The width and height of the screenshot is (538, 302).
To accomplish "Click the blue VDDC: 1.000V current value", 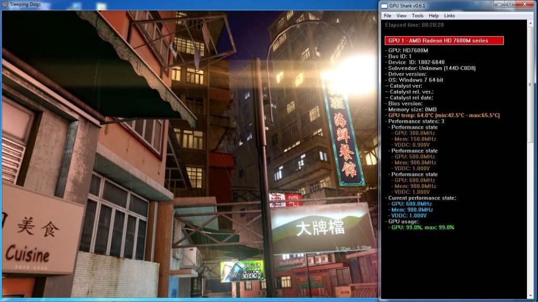I will click(x=408, y=216).
